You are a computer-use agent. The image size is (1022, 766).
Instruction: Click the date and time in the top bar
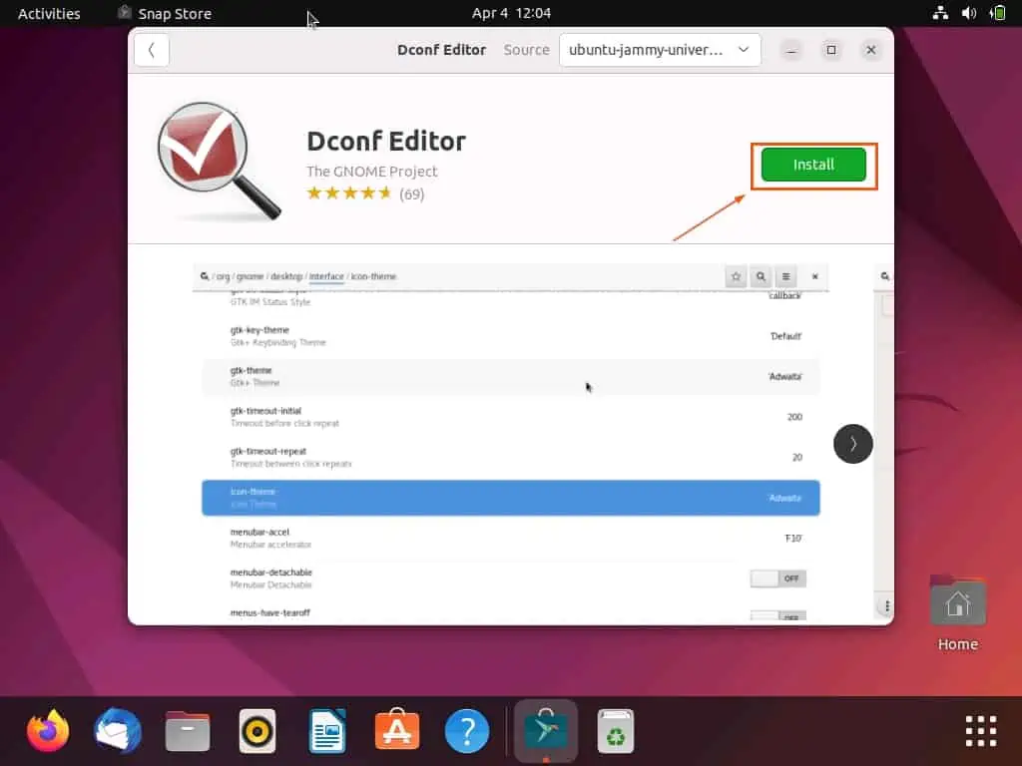(511, 13)
